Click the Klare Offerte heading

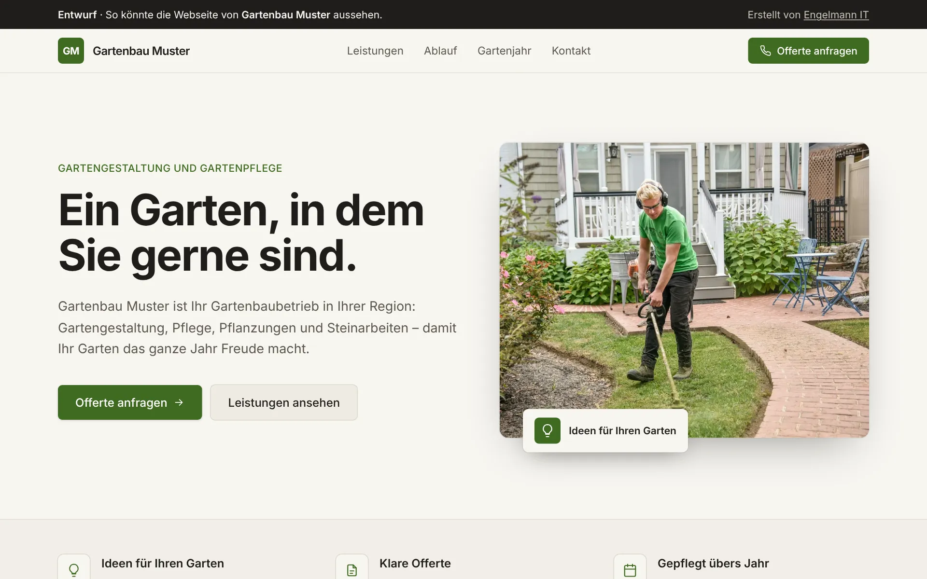click(415, 563)
